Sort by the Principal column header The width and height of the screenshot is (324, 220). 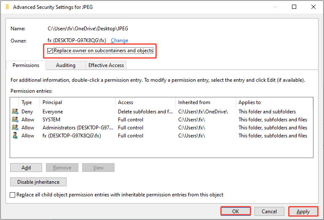coord(78,102)
